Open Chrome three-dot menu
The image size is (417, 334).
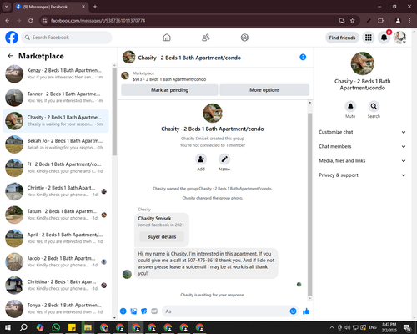(x=409, y=21)
